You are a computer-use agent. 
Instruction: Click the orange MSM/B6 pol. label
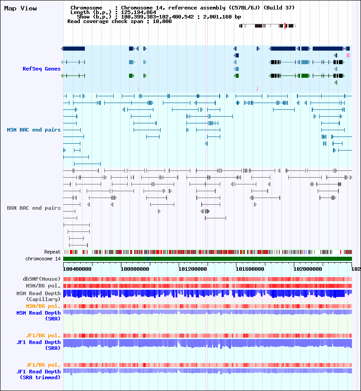pyautogui.click(x=43, y=306)
